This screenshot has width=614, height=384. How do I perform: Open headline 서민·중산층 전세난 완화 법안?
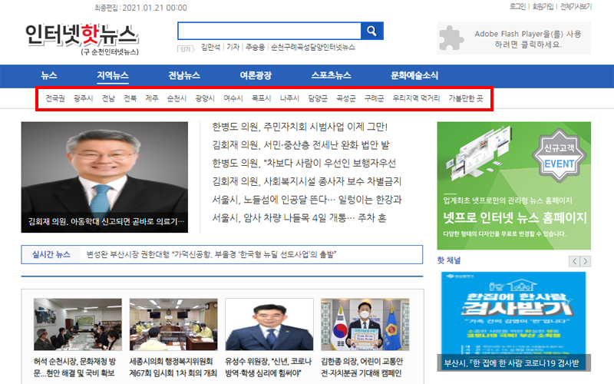[301, 145]
